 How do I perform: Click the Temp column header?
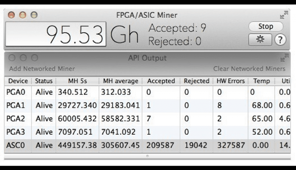261,81
